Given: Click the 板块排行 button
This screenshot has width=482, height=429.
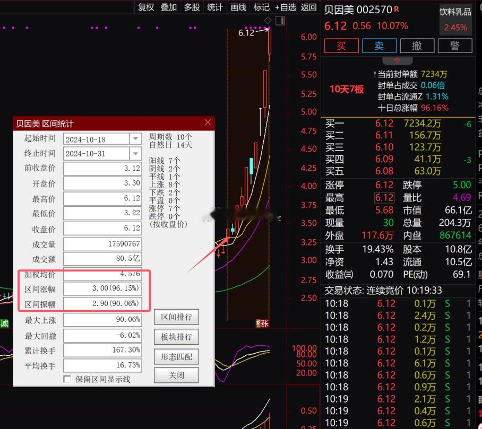Looking at the screenshot, I should [176, 337].
